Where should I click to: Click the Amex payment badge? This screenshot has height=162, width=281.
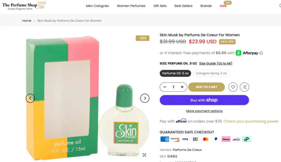(165, 139)
